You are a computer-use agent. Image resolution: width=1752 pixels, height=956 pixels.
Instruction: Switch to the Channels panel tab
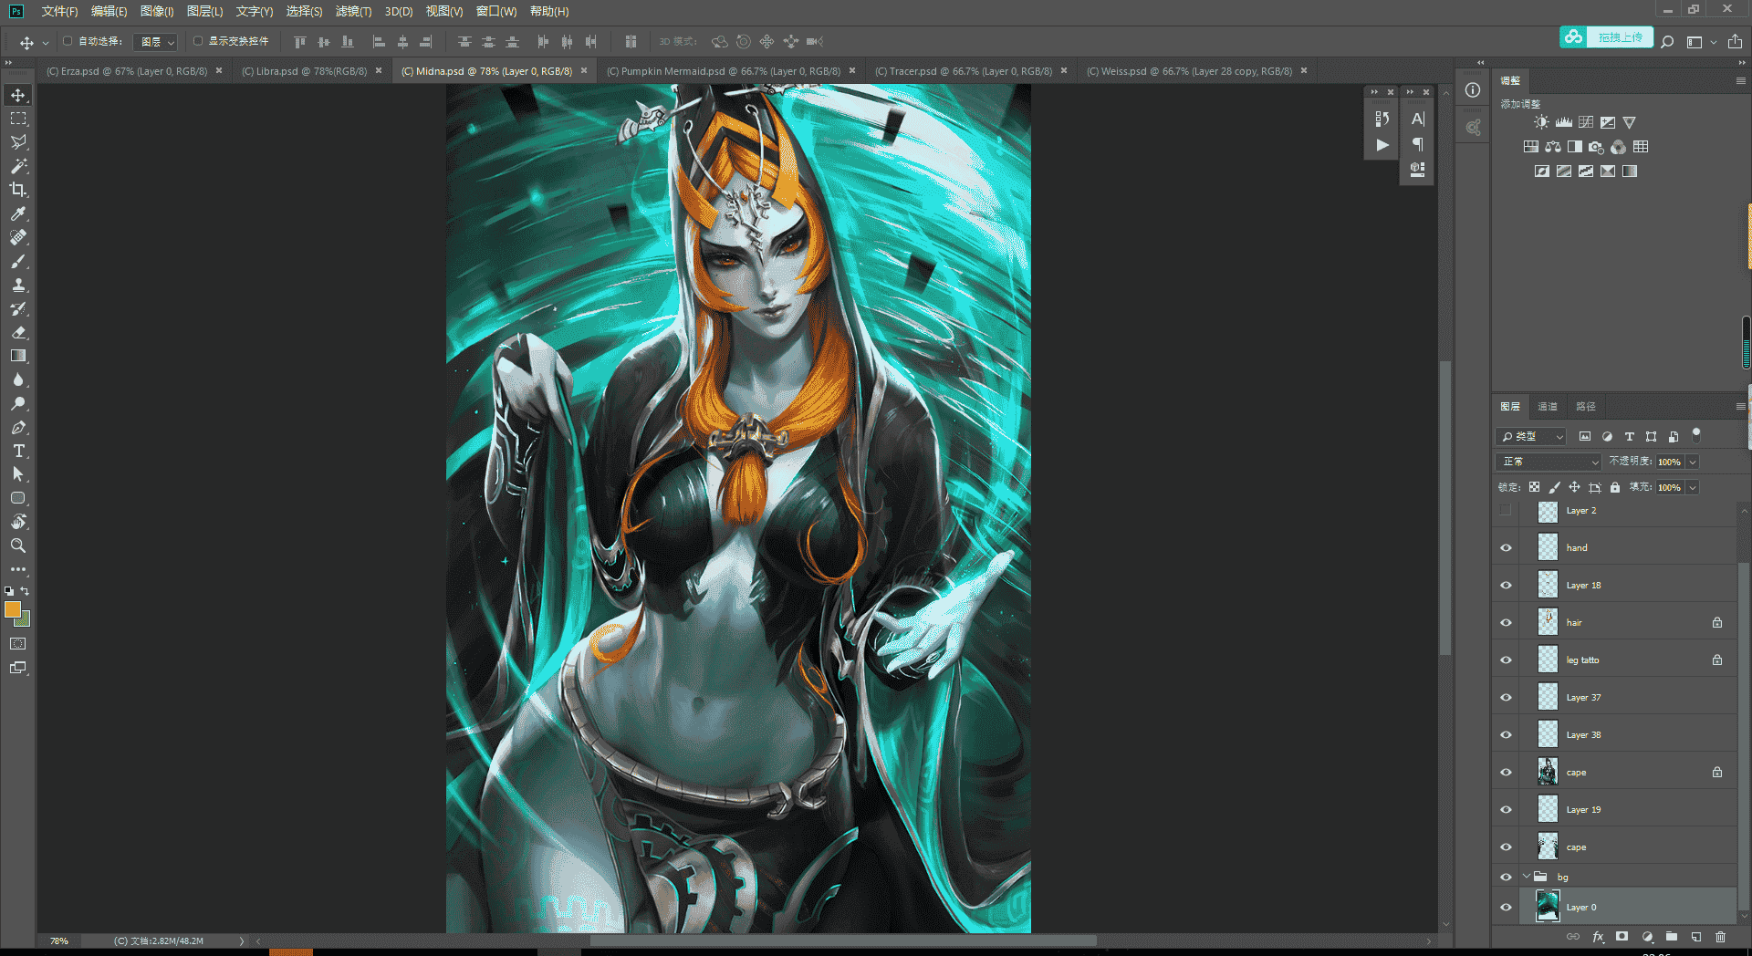(1548, 407)
